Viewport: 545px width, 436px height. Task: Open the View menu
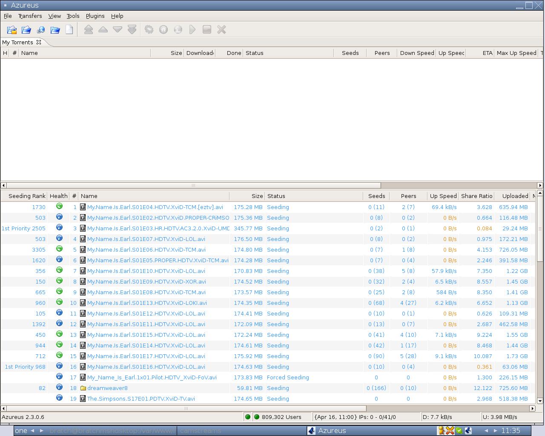pos(54,16)
